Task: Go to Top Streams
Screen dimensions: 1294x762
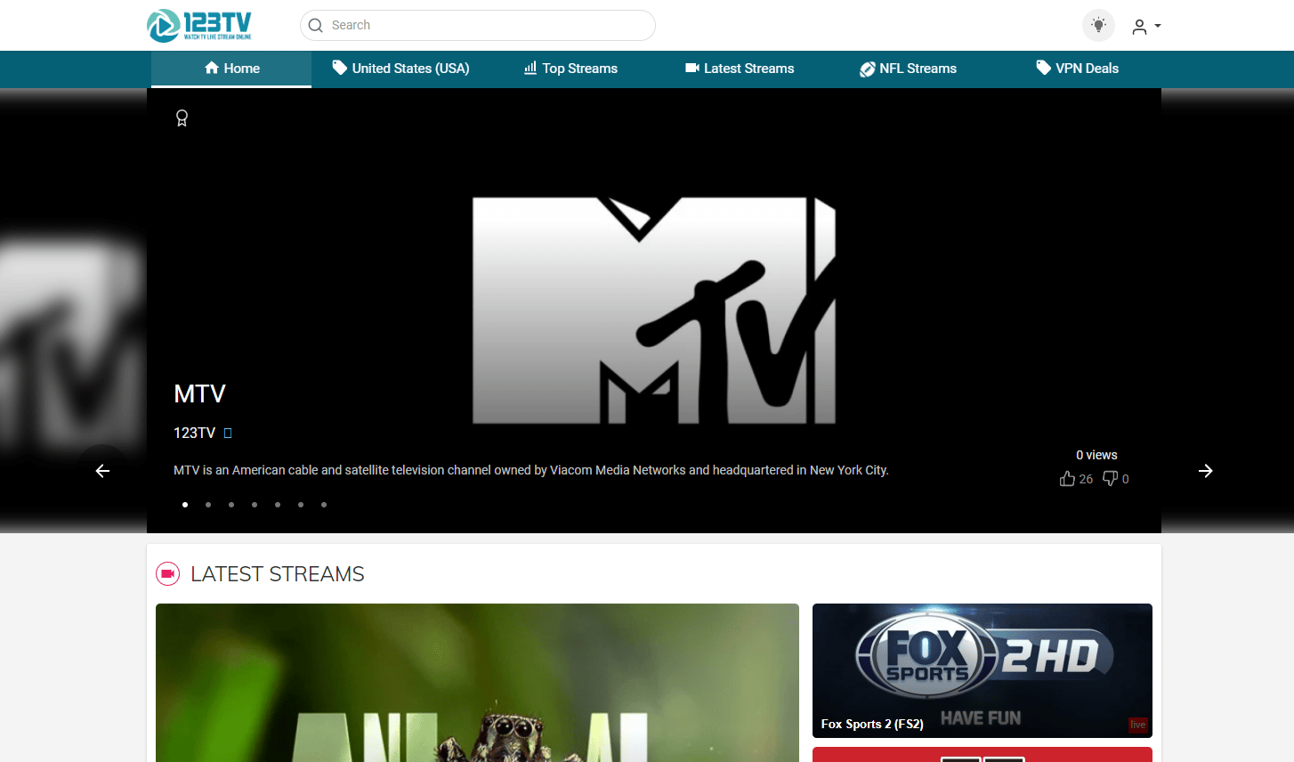Action: click(x=570, y=69)
